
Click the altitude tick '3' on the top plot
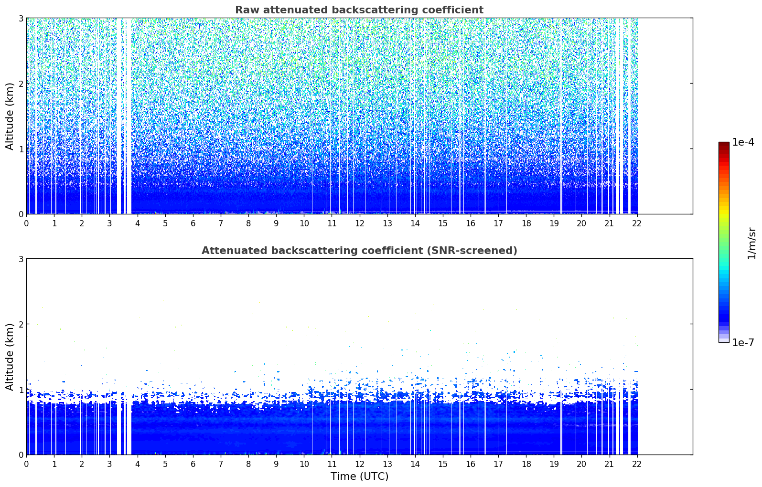coord(21,18)
